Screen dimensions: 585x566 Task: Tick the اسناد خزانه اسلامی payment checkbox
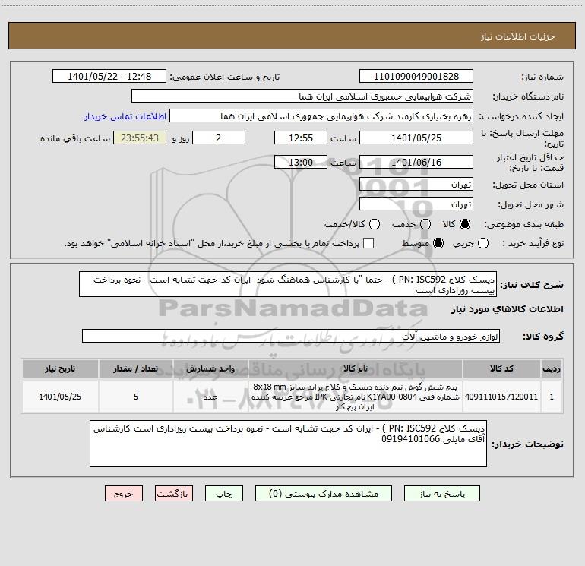coord(368,243)
